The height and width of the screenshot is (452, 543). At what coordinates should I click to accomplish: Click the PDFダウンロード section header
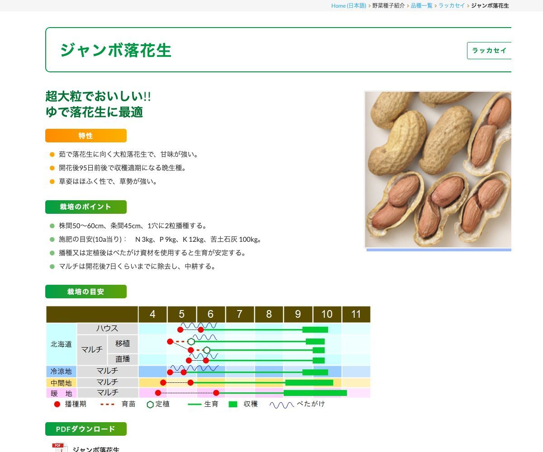pyautogui.click(x=86, y=429)
